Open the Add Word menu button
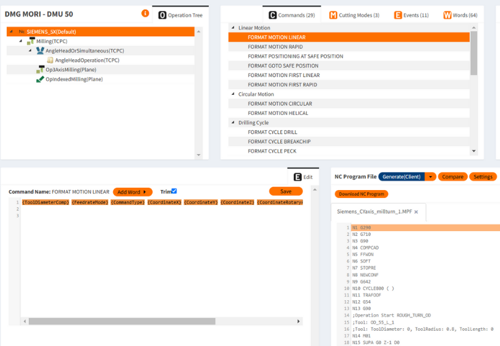Screen dimensions: 500x346 [x=132, y=192]
